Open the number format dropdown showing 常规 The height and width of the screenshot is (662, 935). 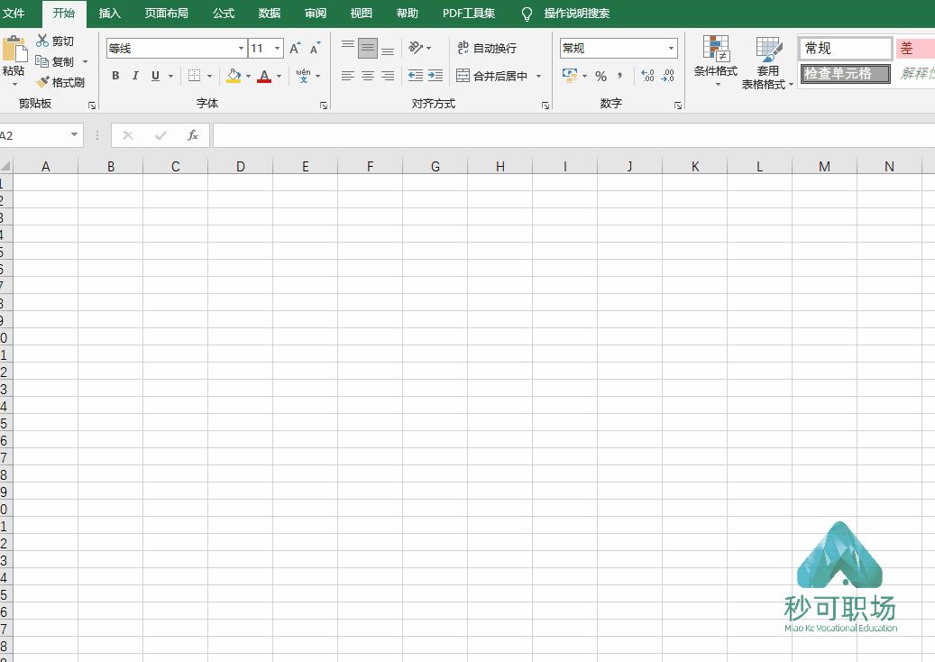coord(670,48)
